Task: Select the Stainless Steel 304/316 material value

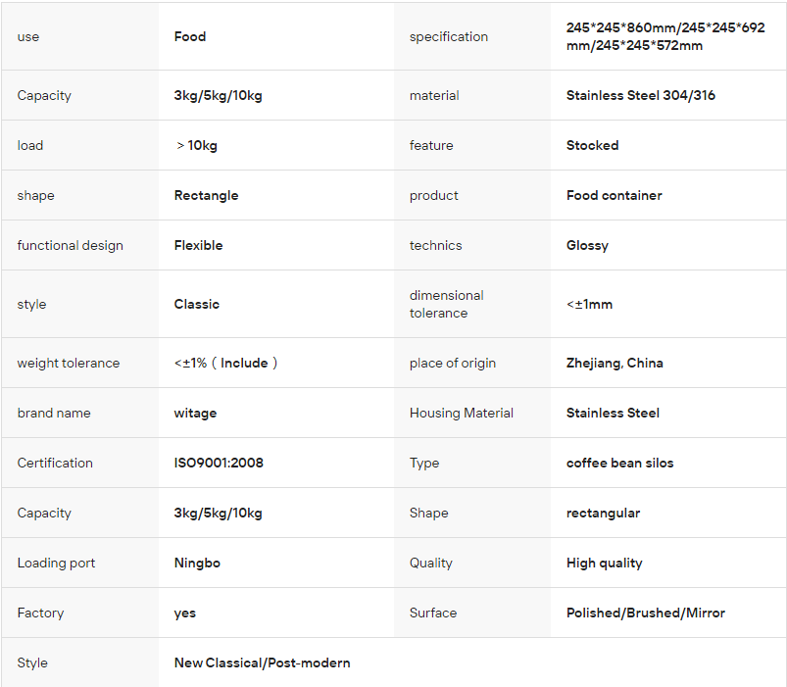Action: [640, 95]
